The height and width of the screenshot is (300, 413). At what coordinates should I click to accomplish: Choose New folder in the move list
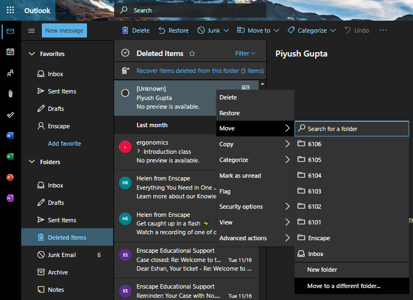point(352,270)
